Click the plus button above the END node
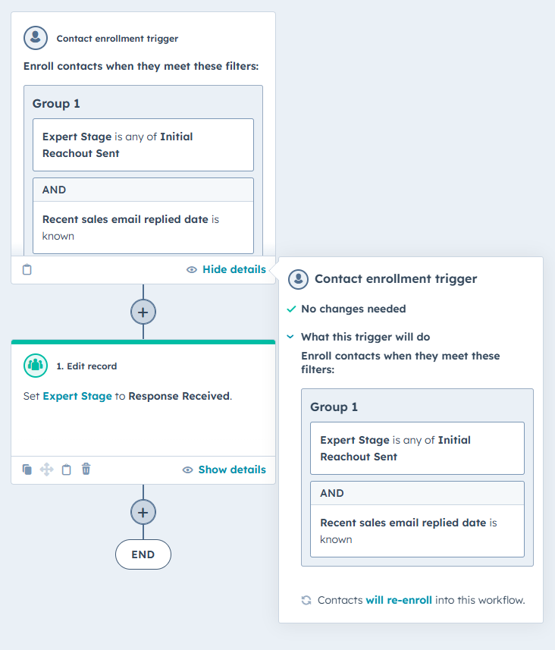The image size is (555, 650). coord(143,512)
